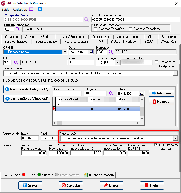Open calendar picker for Data Inicio
The width and height of the screenshot is (181, 193).
(141, 94)
